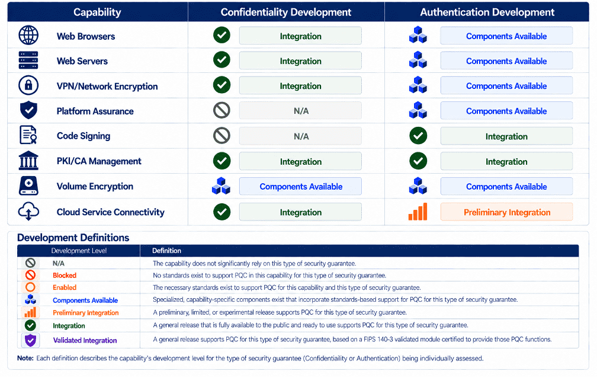
Task: Select the Integration badge for PKI/CA Management authentication
Action: click(x=506, y=161)
